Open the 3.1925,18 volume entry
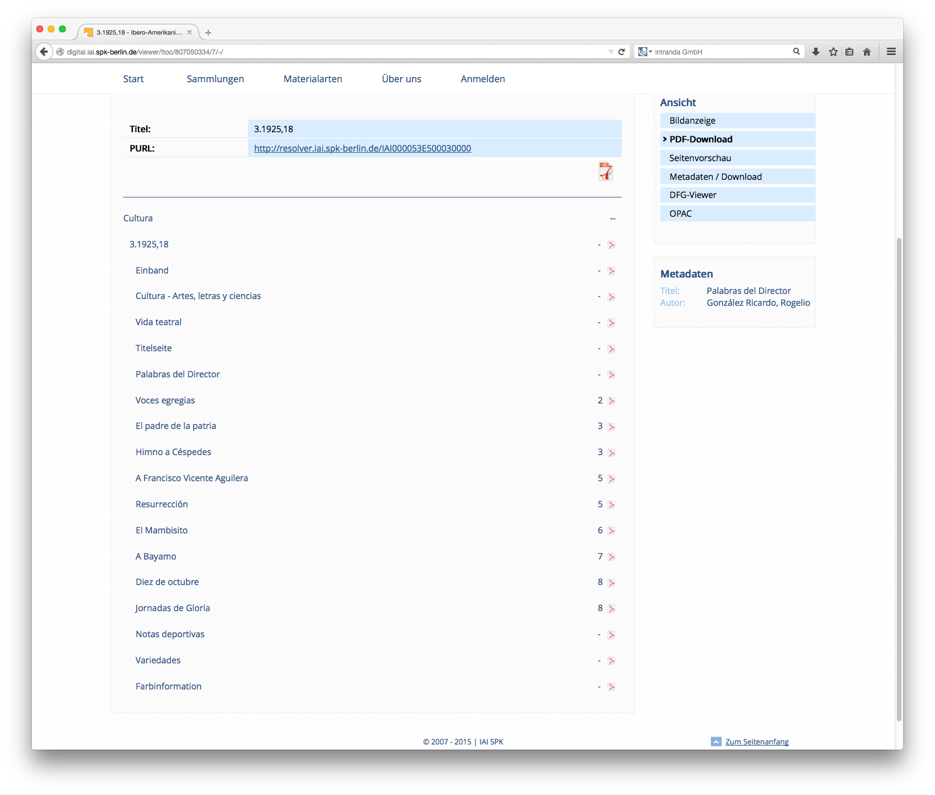The height and width of the screenshot is (795, 935). point(149,244)
